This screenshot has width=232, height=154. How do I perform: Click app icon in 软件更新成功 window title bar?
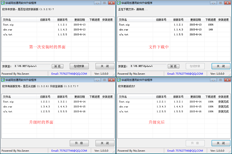(119, 80)
